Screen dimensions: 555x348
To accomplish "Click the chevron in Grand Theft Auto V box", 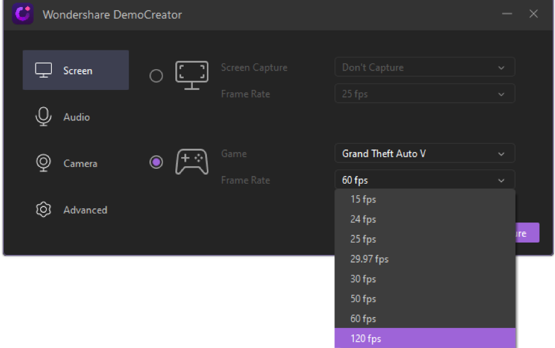I will 501,154.
